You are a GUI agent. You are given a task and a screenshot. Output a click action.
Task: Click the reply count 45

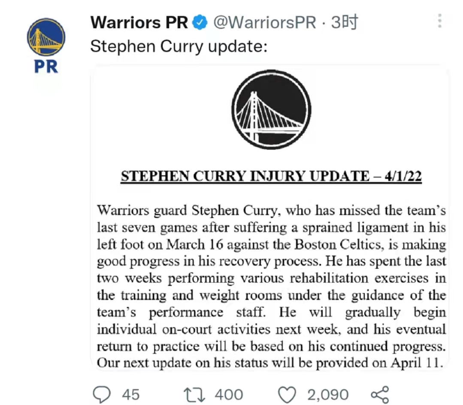(x=131, y=395)
